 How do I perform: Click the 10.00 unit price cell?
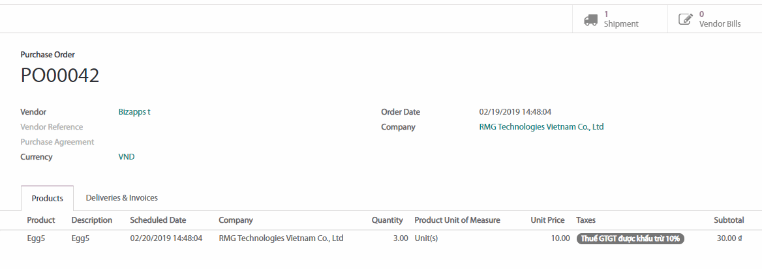[560, 238]
